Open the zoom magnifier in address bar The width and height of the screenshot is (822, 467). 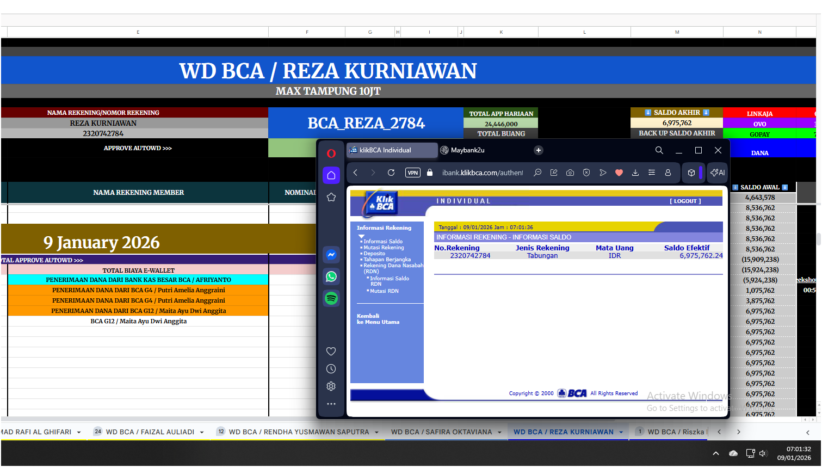537,173
